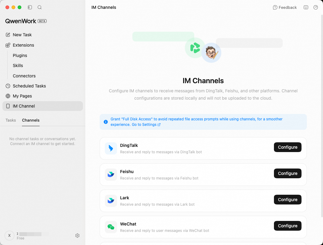
Task: Click the Free plan label
Action: pos(21,238)
